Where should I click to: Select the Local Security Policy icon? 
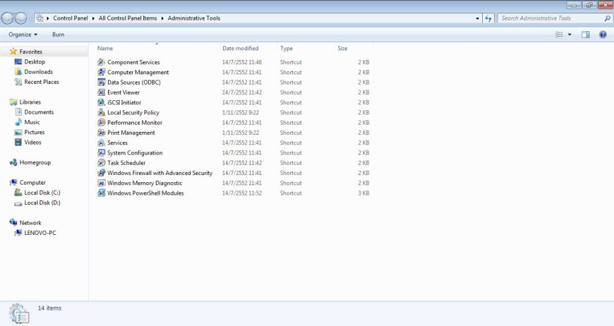coord(101,113)
